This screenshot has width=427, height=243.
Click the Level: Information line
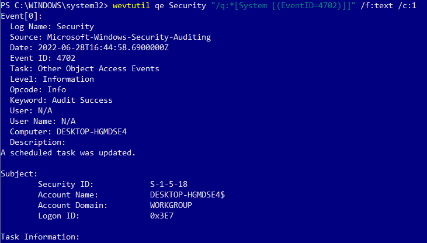coord(52,79)
